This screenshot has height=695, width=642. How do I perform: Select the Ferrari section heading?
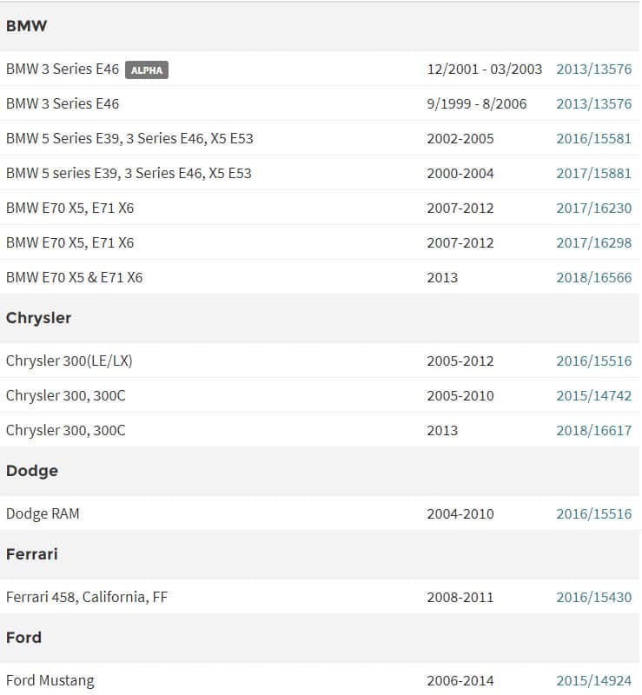click(x=31, y=554)
